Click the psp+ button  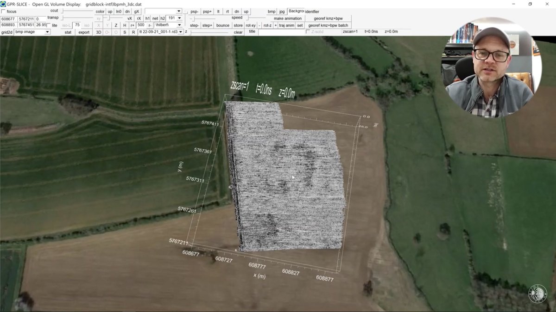pyautogui.click(x=207, y=11)
